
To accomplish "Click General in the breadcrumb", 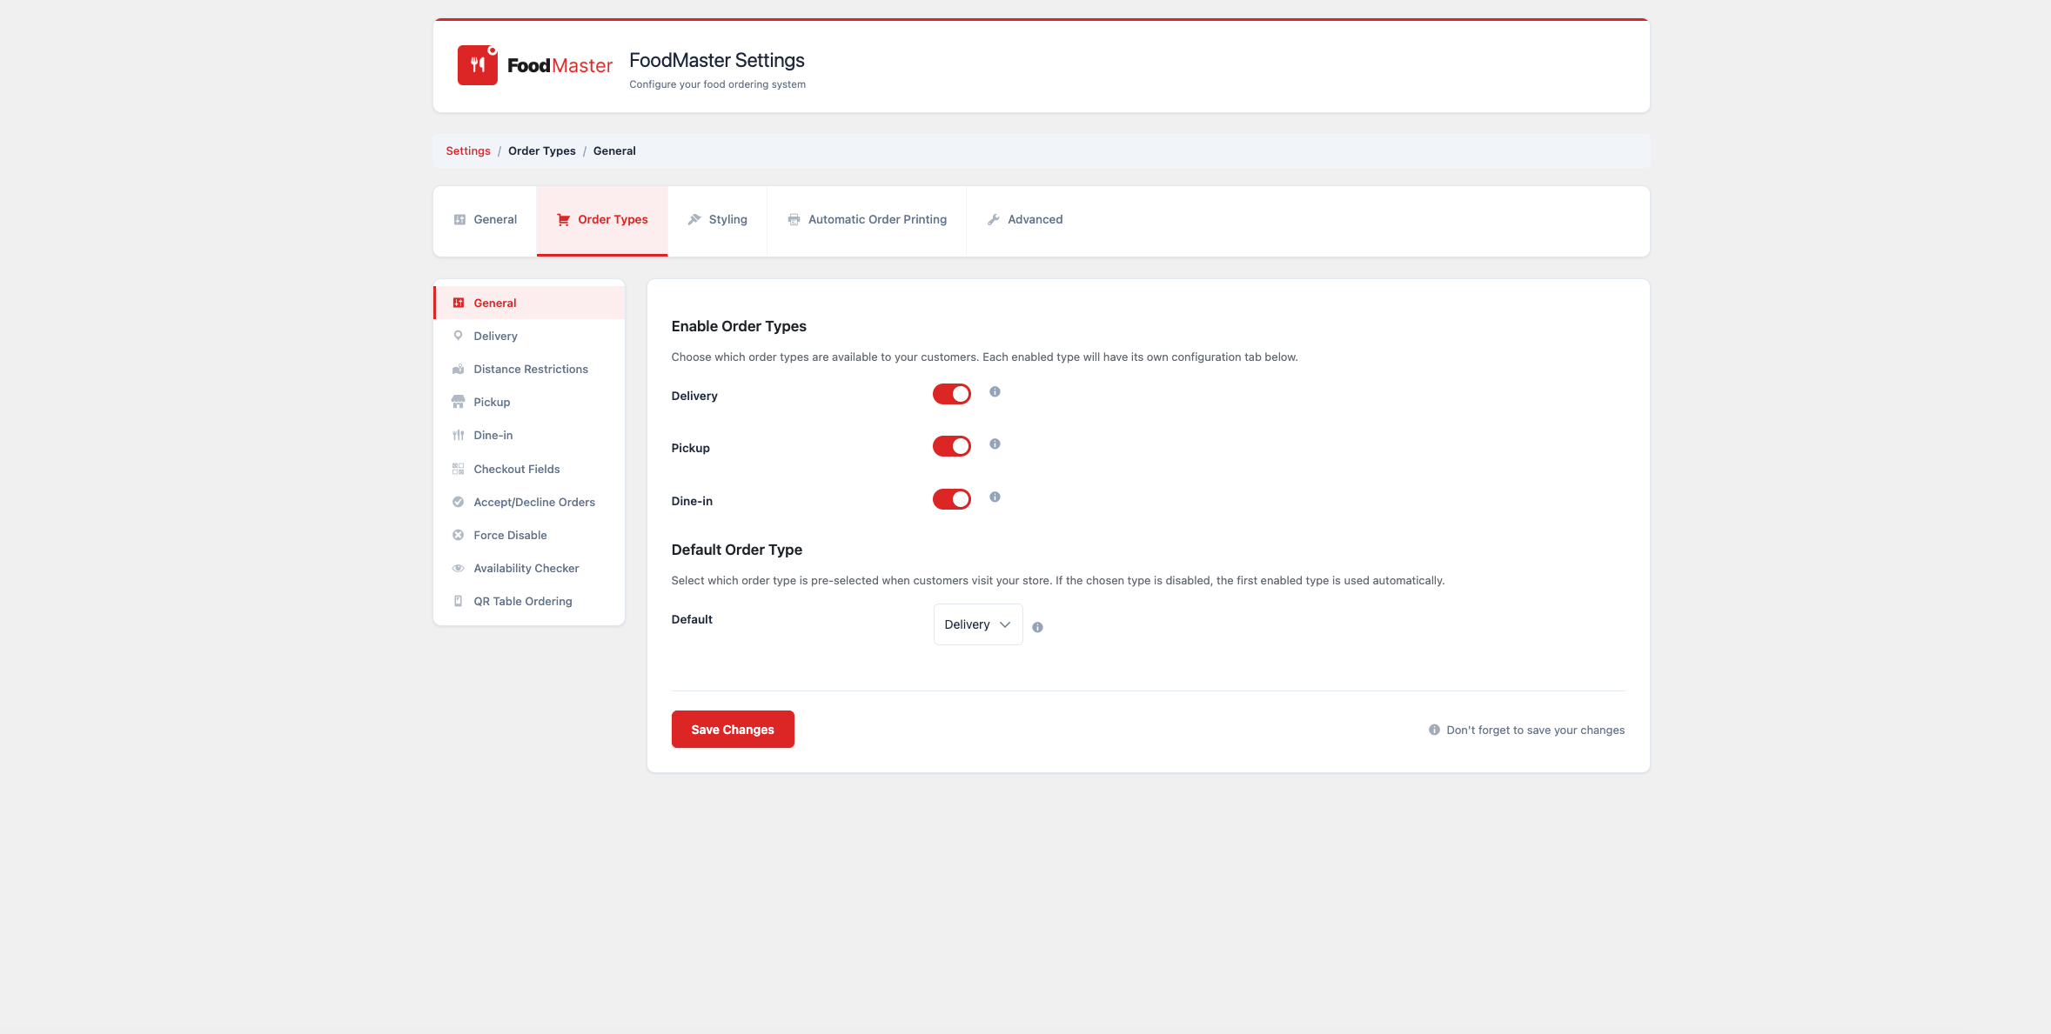I will (614, 150).
